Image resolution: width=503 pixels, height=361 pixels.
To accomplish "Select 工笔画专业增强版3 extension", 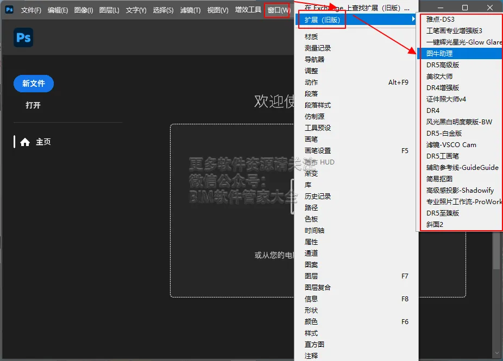I will coord(460,31).
